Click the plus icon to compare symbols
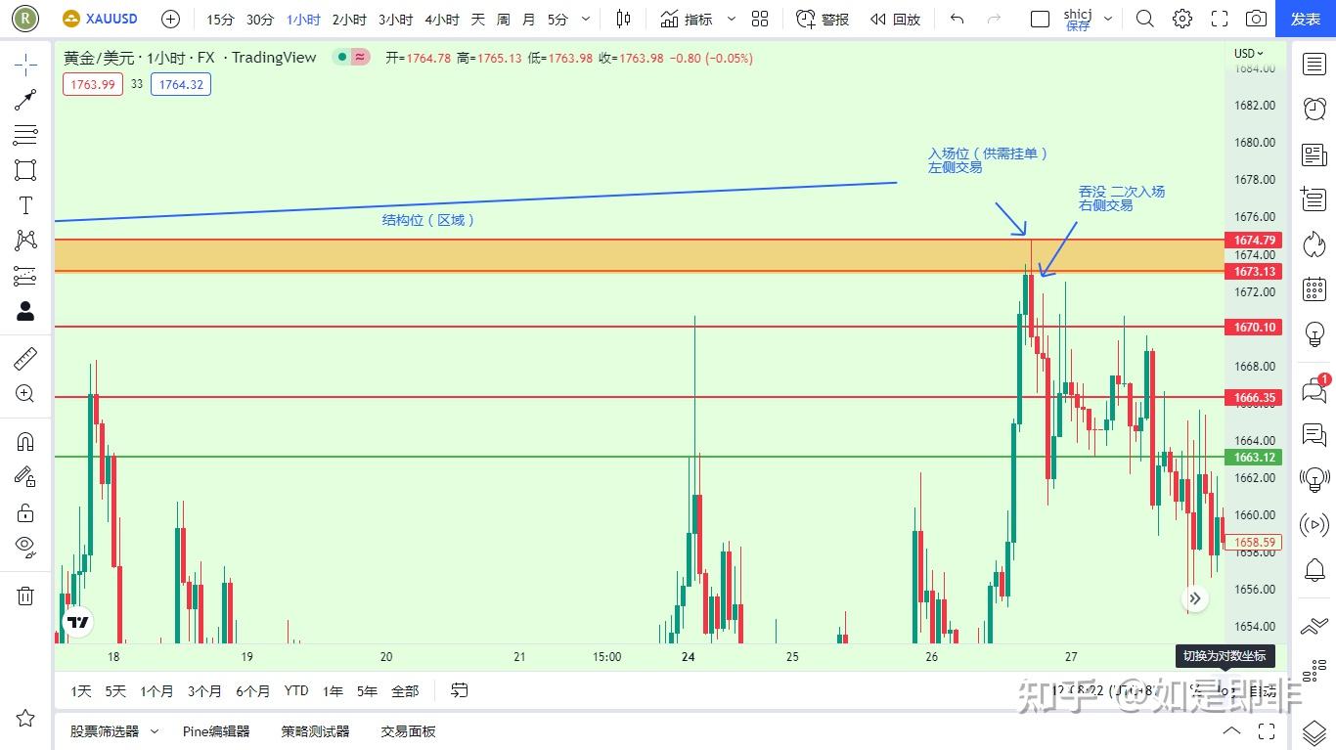Screen dimensions: 1336x750 pos(170,19)
